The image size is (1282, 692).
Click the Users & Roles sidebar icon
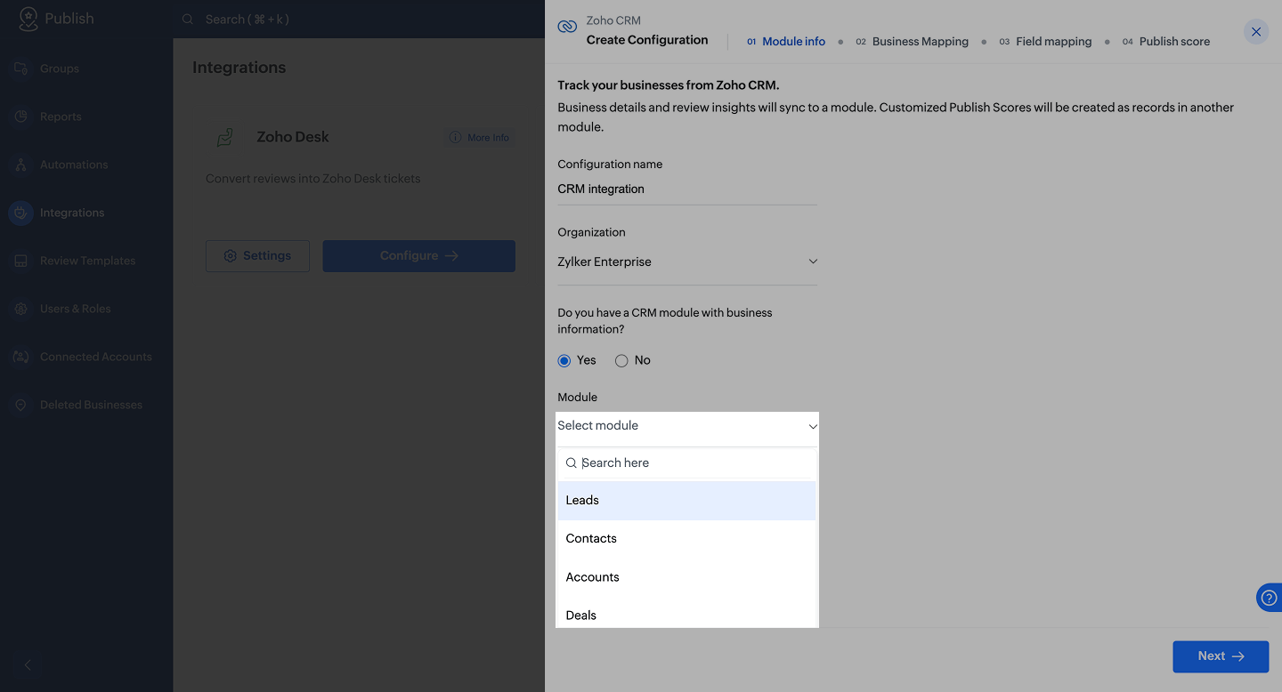[x=21, y=309]
